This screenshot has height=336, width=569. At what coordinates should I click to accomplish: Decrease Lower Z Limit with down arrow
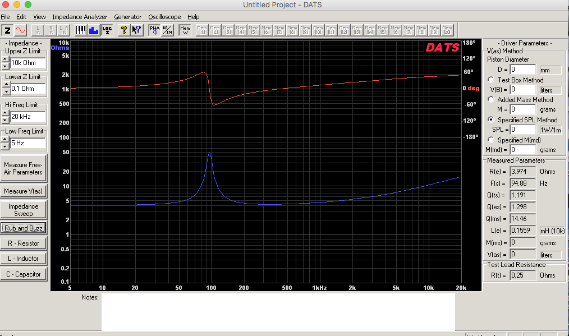(6, 92)
